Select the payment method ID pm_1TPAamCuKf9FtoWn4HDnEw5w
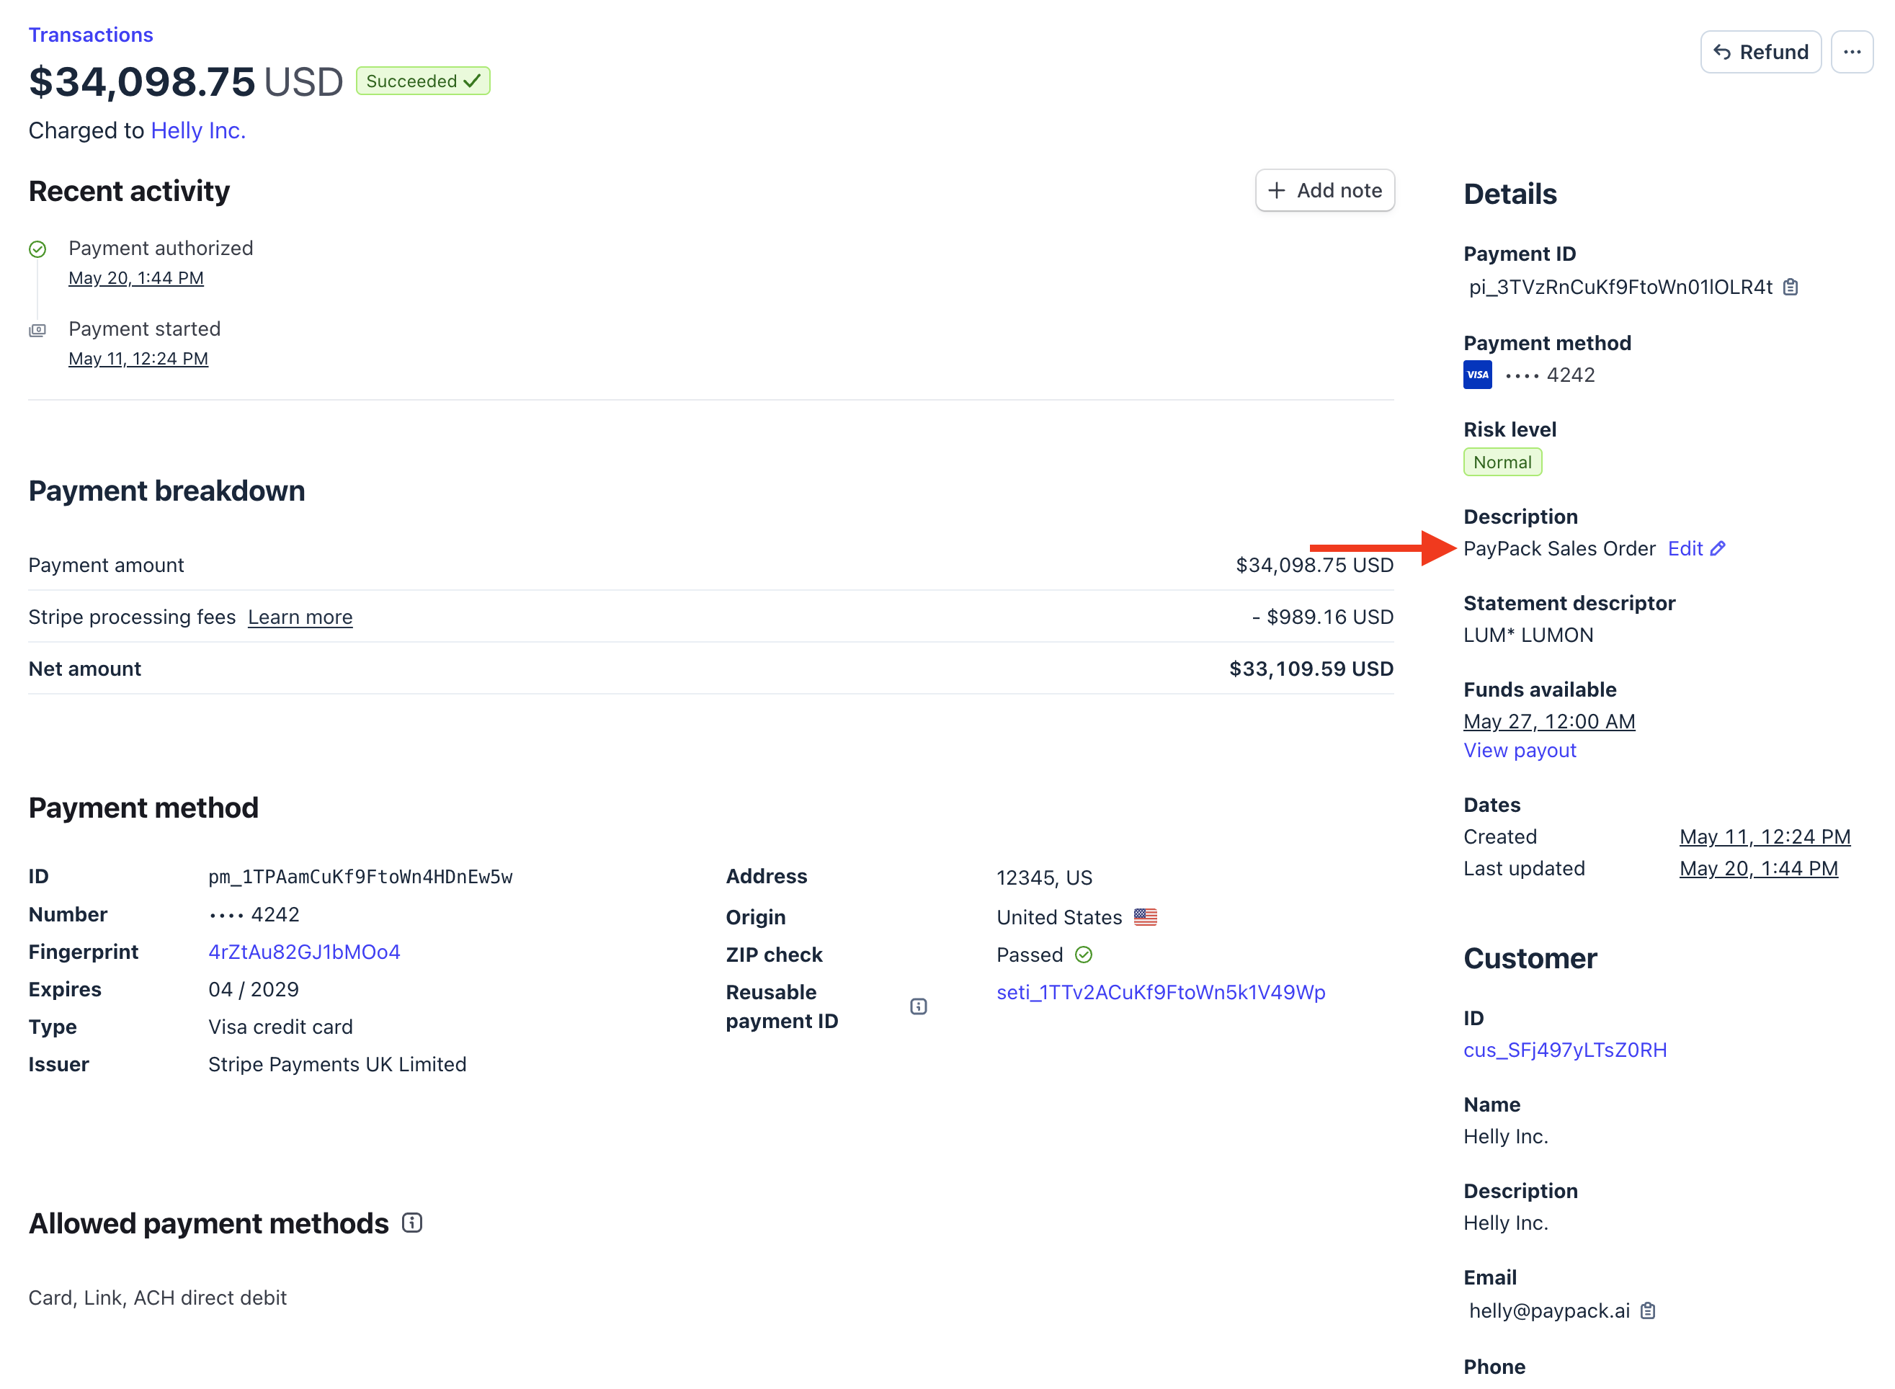 tap(361, 877)
